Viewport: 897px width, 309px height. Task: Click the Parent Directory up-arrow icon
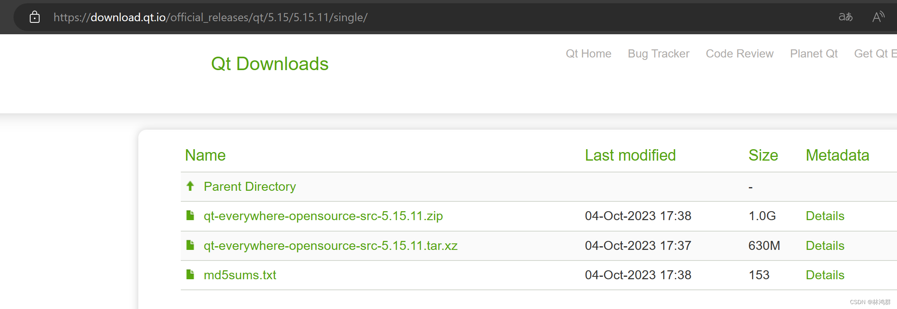coord(190,186)
